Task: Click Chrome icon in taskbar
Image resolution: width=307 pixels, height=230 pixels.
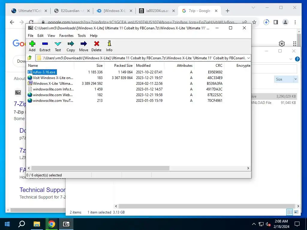Action: 52,224
